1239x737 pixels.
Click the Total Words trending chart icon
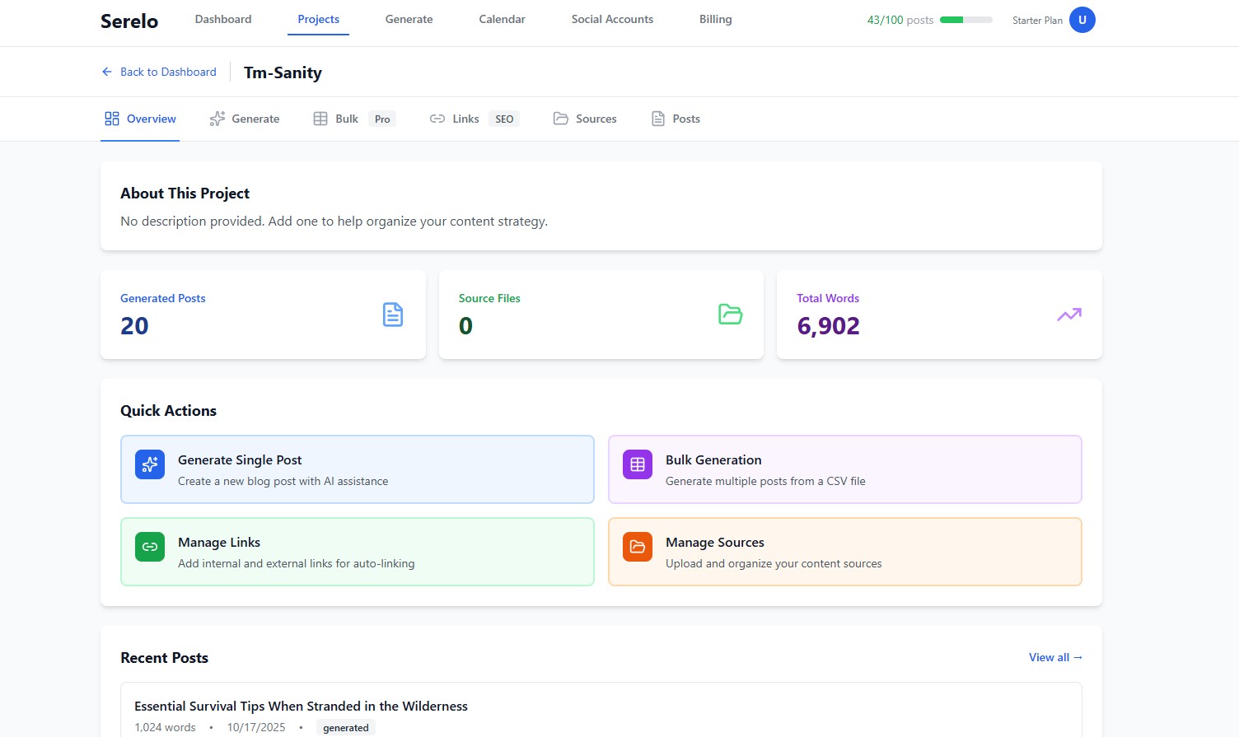click(1068, 314)
